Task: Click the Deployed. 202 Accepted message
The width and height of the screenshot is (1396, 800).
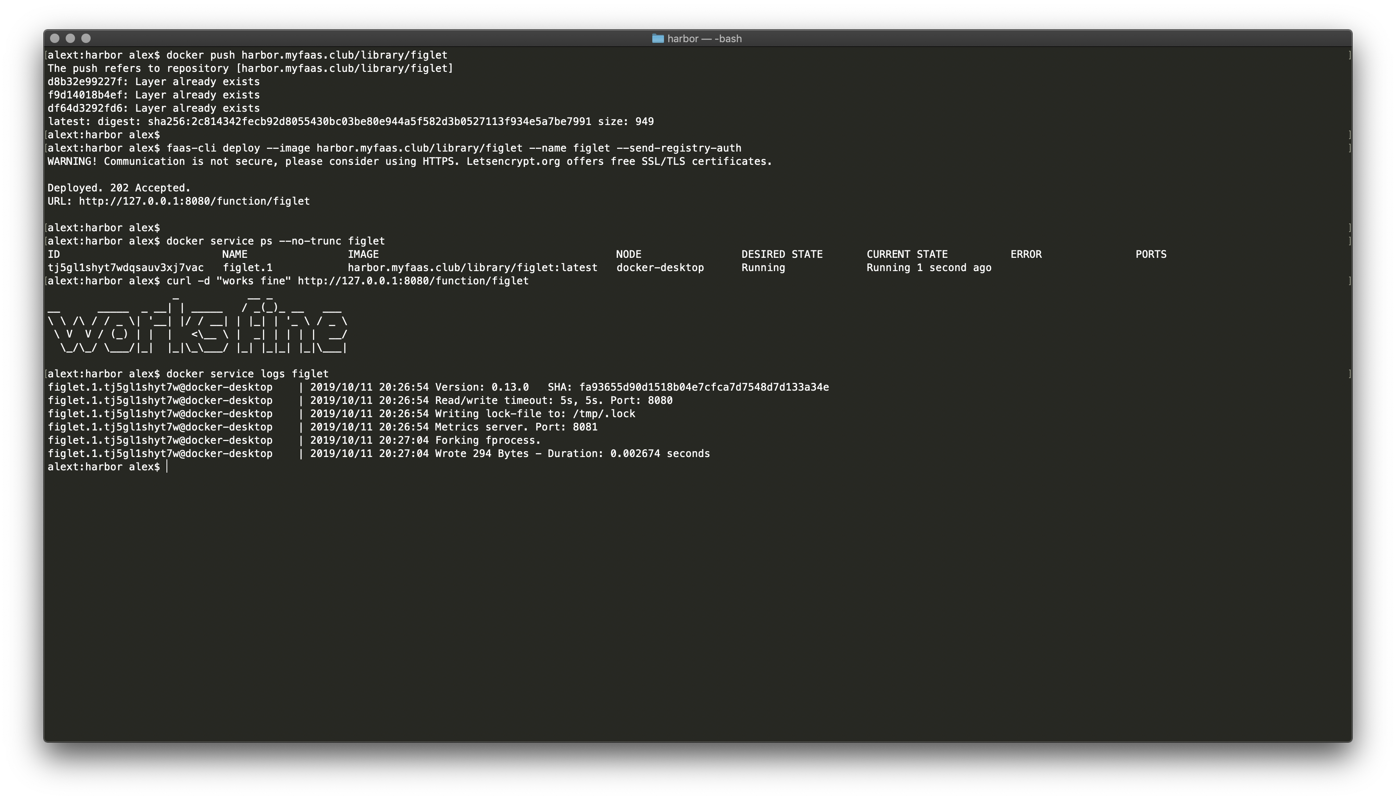Action: [119, 187]
